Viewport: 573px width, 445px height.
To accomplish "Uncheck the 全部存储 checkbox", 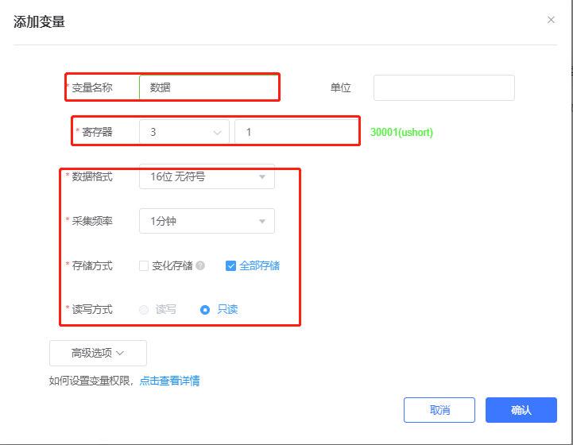I will pyautogui.click(x=230, y=266).
